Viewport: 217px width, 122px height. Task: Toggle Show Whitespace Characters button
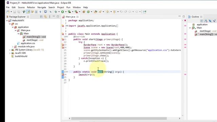[40, 12]
